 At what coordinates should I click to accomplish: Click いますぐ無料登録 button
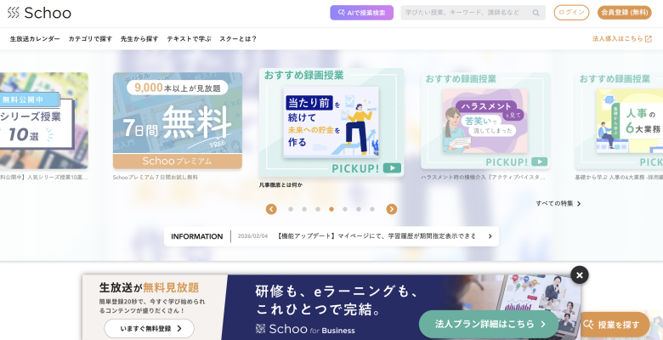click(150, 328)
